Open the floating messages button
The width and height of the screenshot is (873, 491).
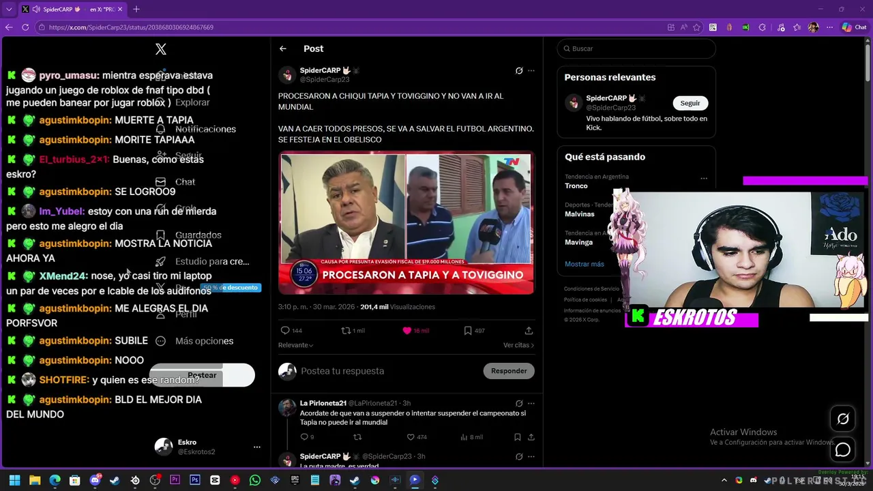click(843, 450)
